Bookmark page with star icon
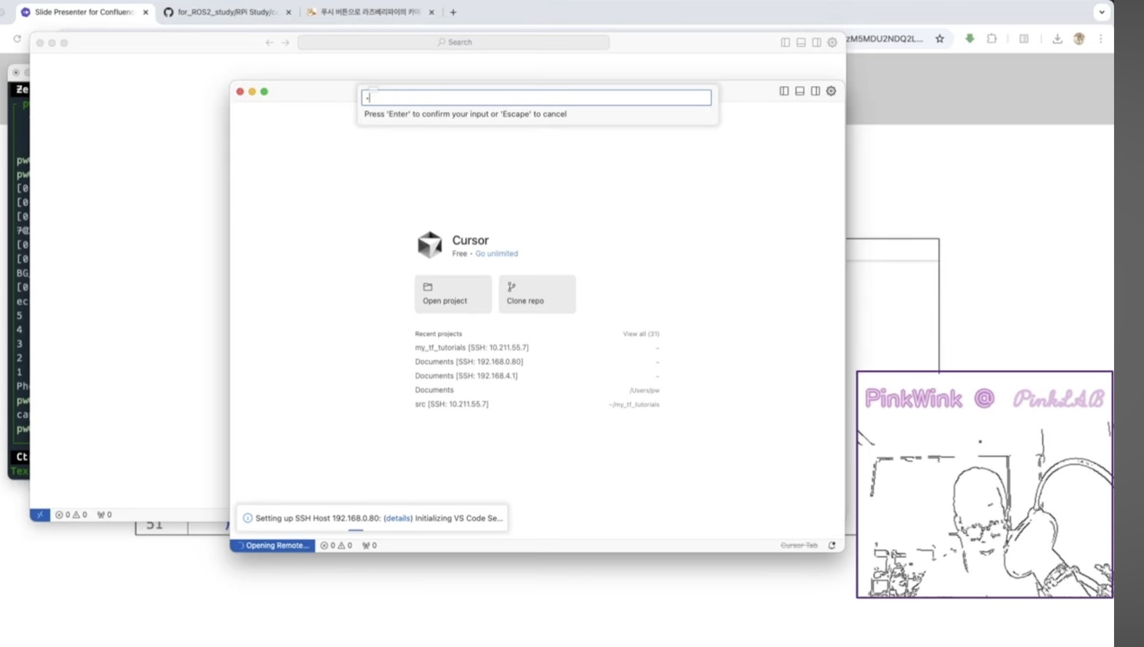Viewport: 1144px width, 647px height. [x=940, y=39]
